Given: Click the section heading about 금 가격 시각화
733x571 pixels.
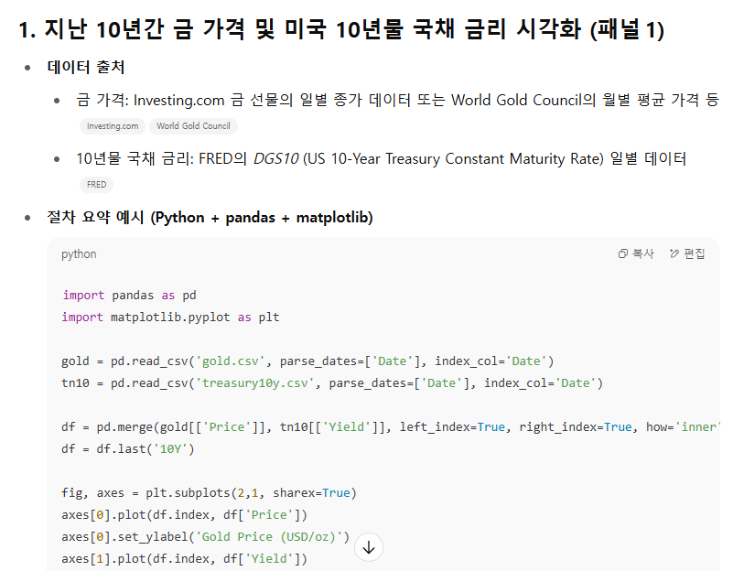Looking at the screenshot, I should pos(341,30).
